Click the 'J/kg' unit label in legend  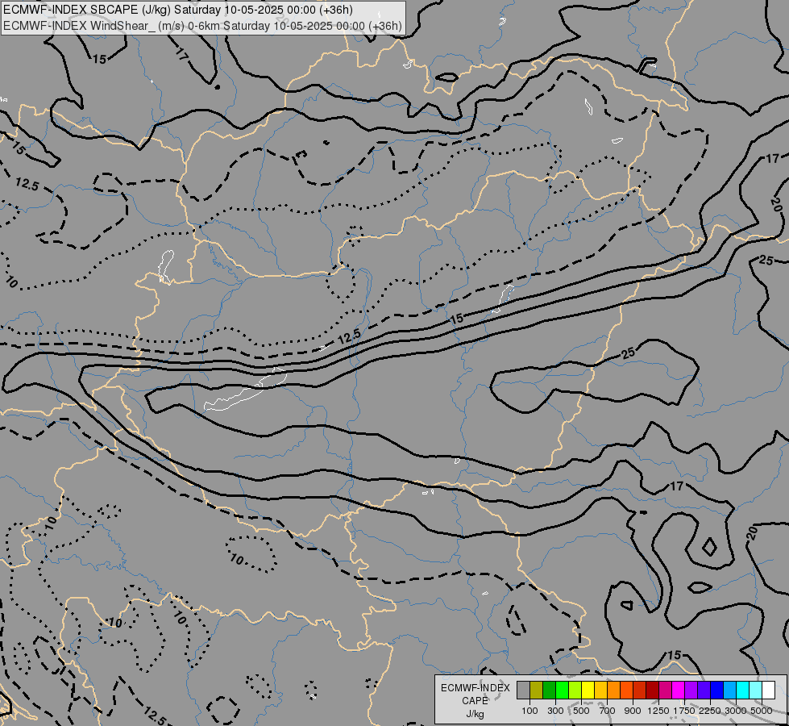[475, 715]
